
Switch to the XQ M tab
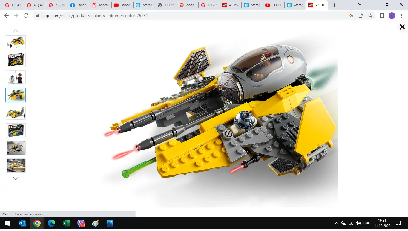[57, 5]
